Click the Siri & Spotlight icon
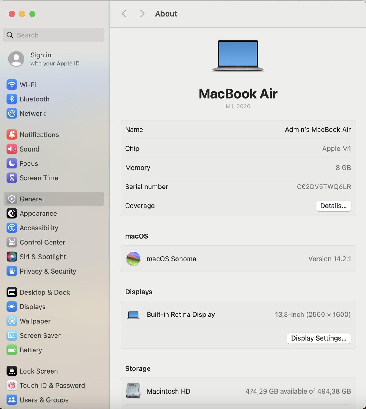Image resolution: width=366 pixels, height=409 pixels. click(x=12, y=257)
